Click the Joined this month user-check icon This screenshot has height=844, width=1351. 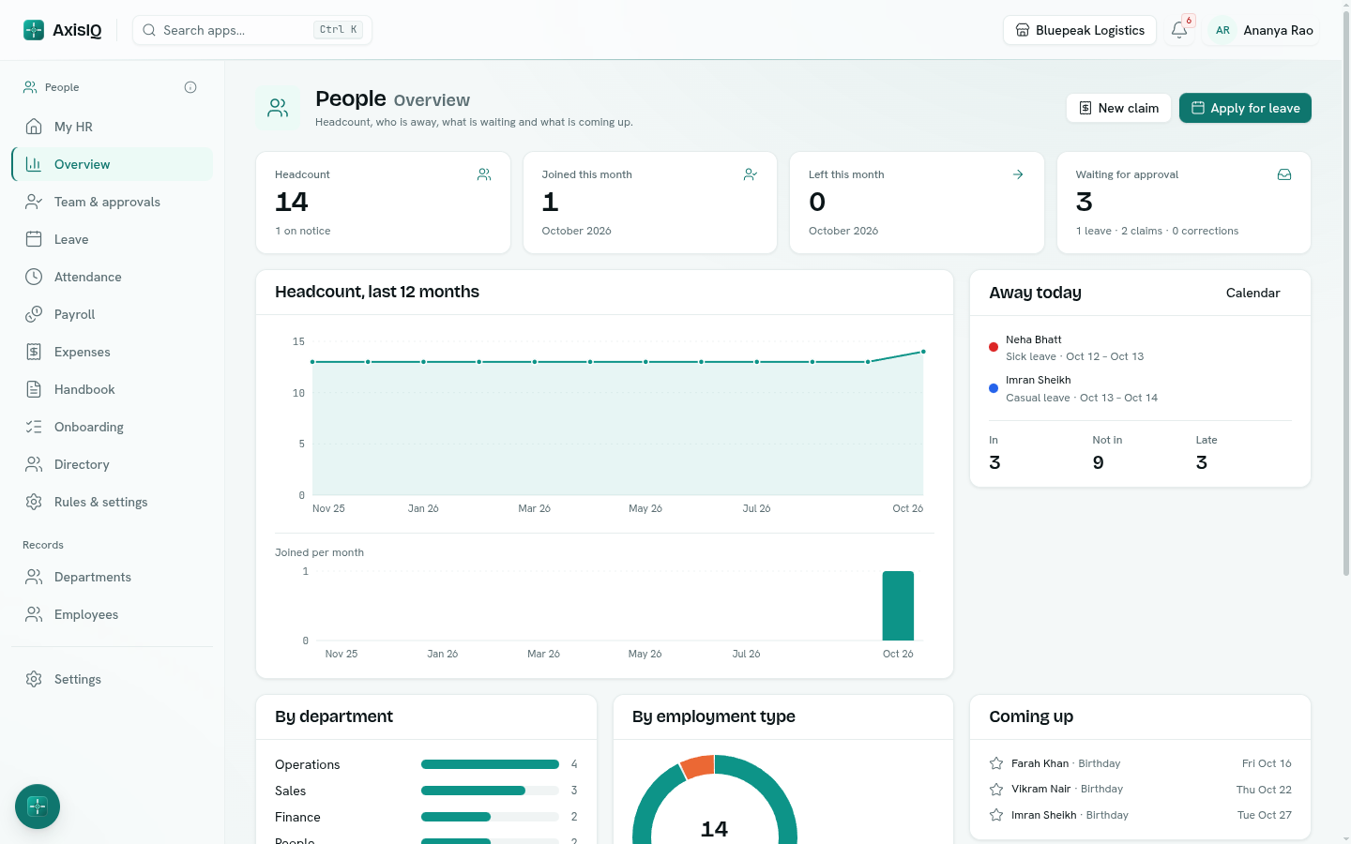pyautogui.click(x=751, y=174)
